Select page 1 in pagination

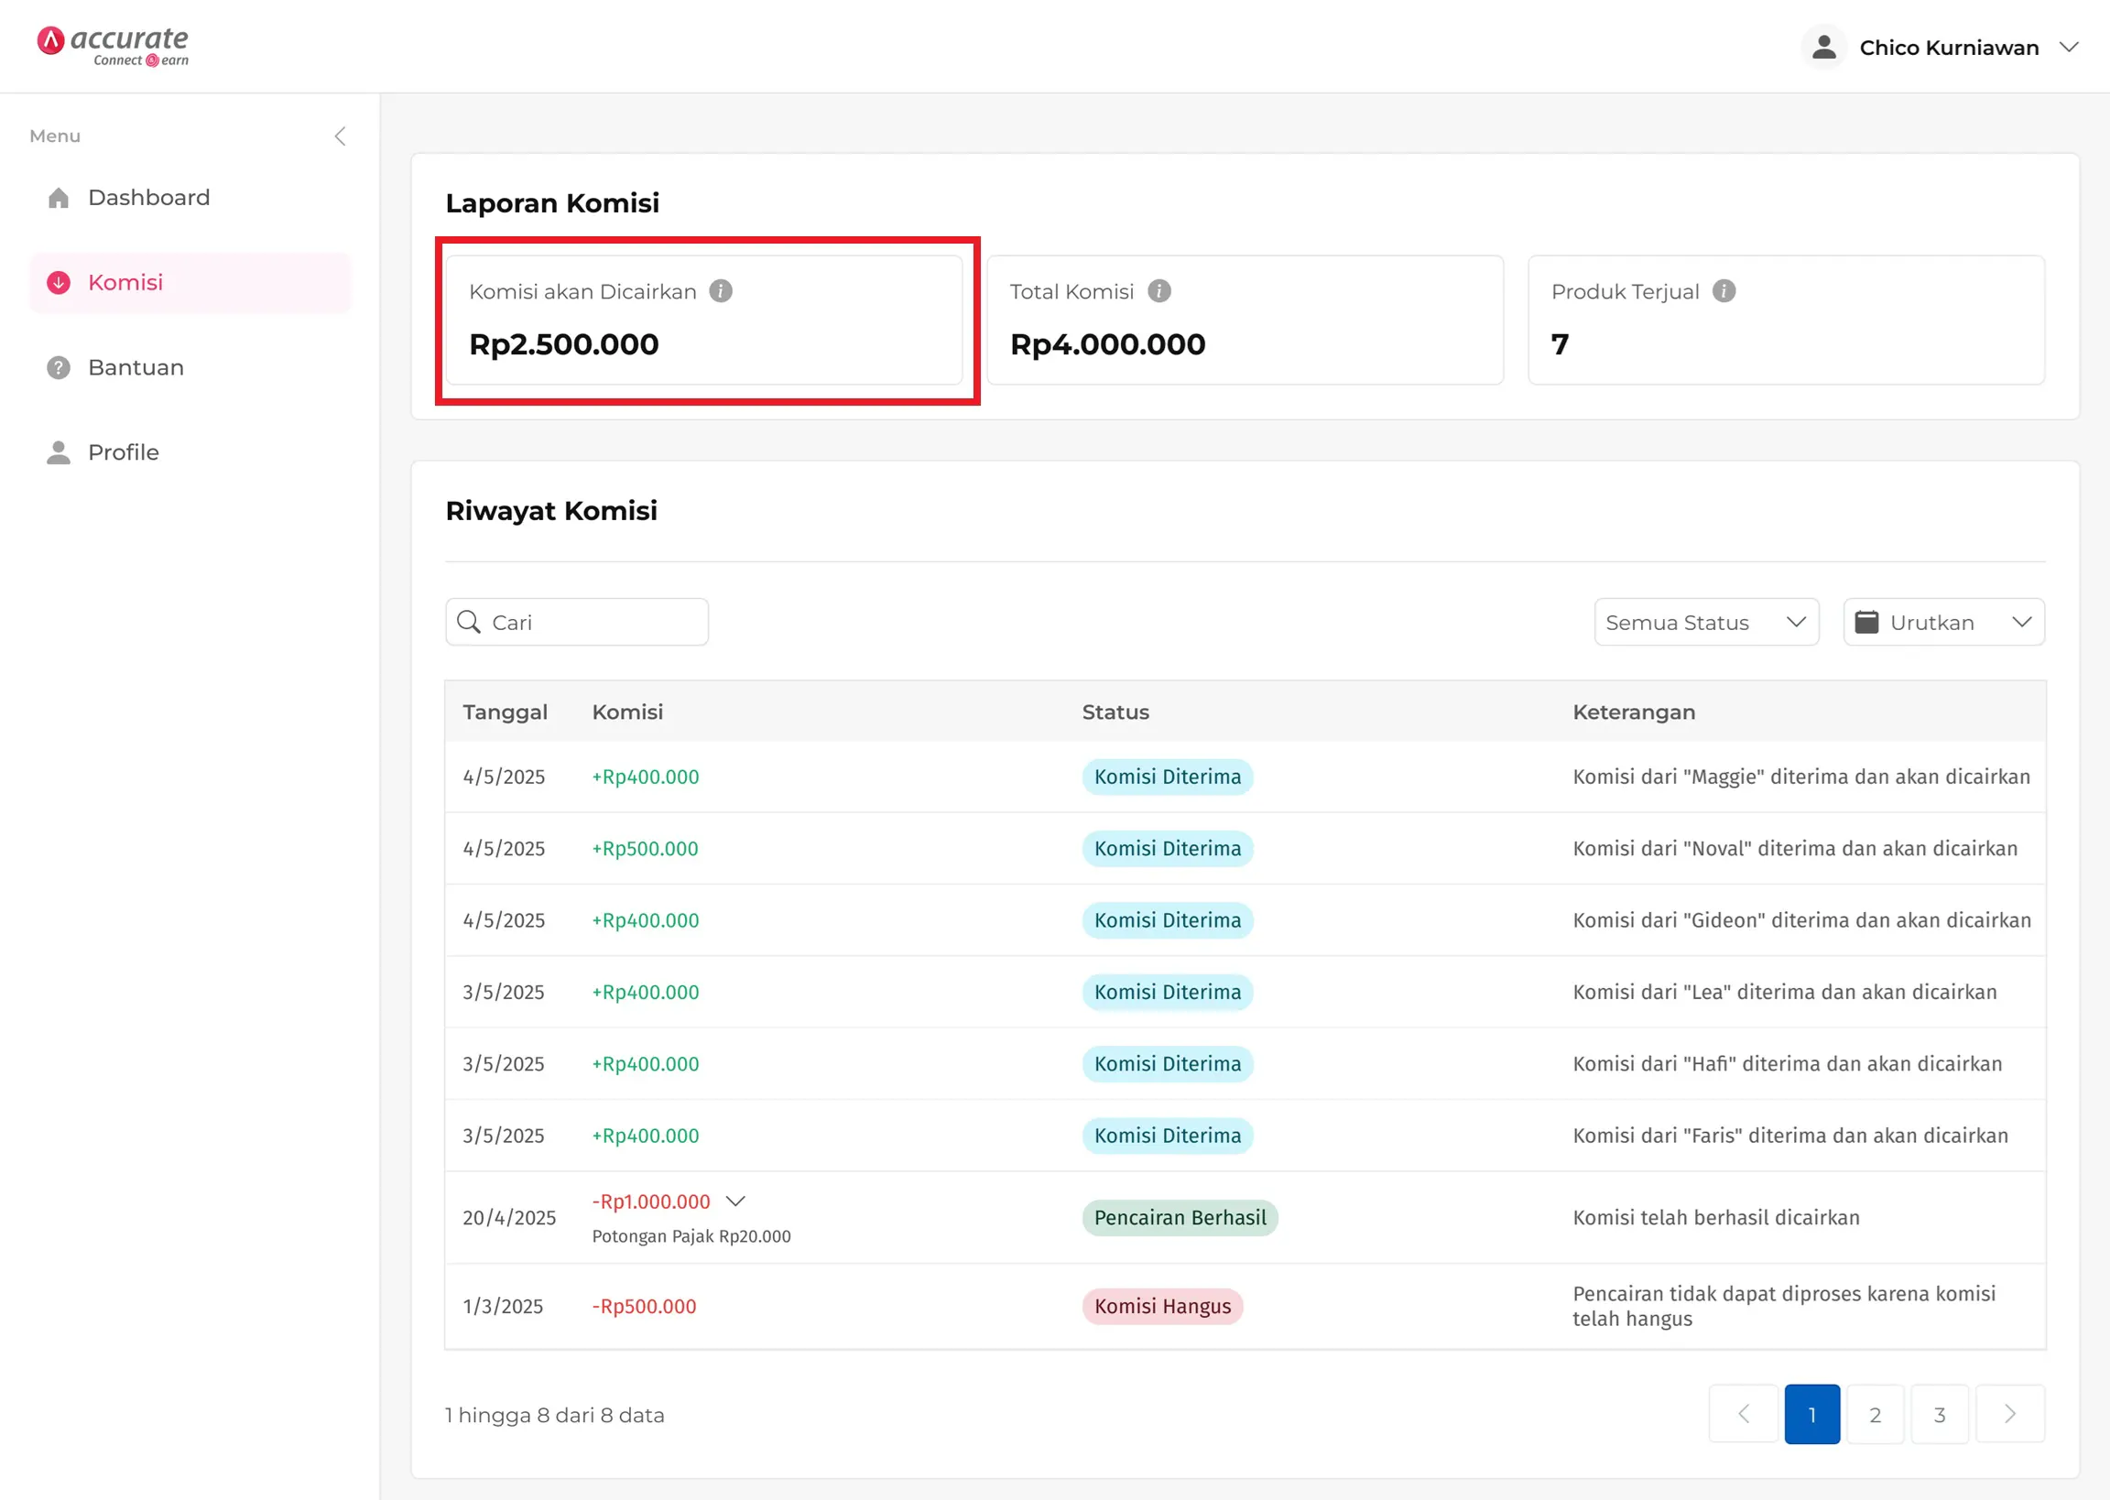coord(1811,1413)
